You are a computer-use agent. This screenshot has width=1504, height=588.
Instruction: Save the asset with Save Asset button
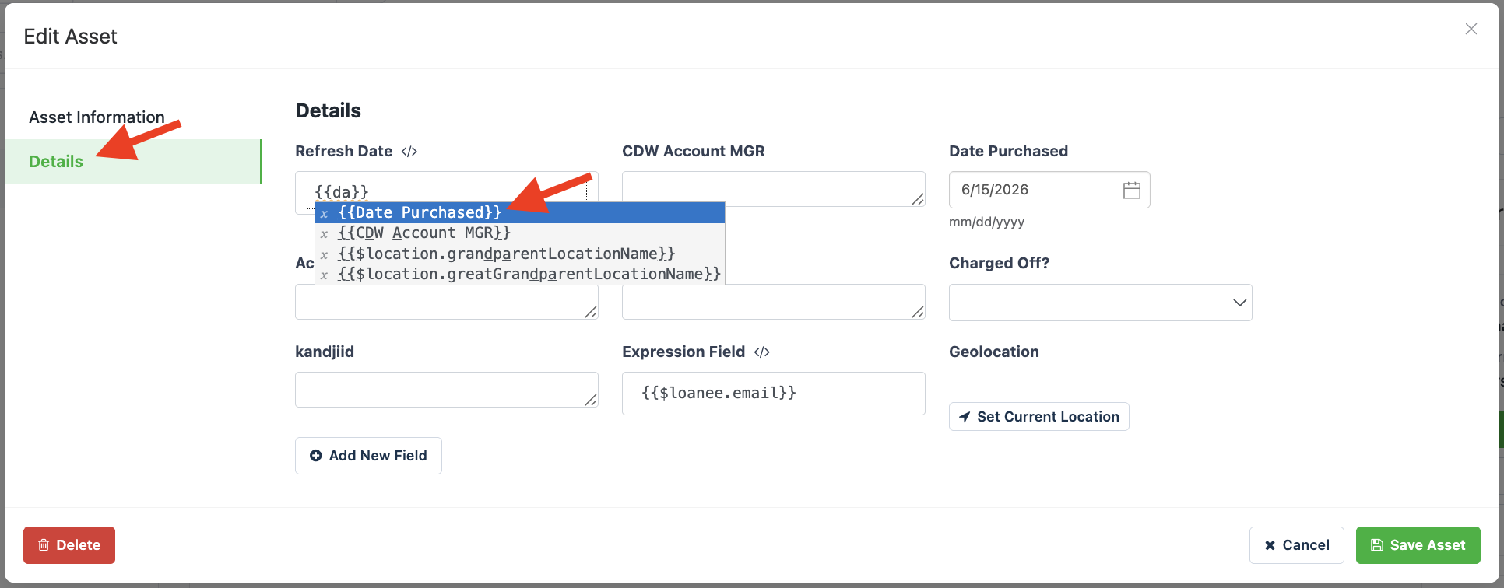(1418, 545)
